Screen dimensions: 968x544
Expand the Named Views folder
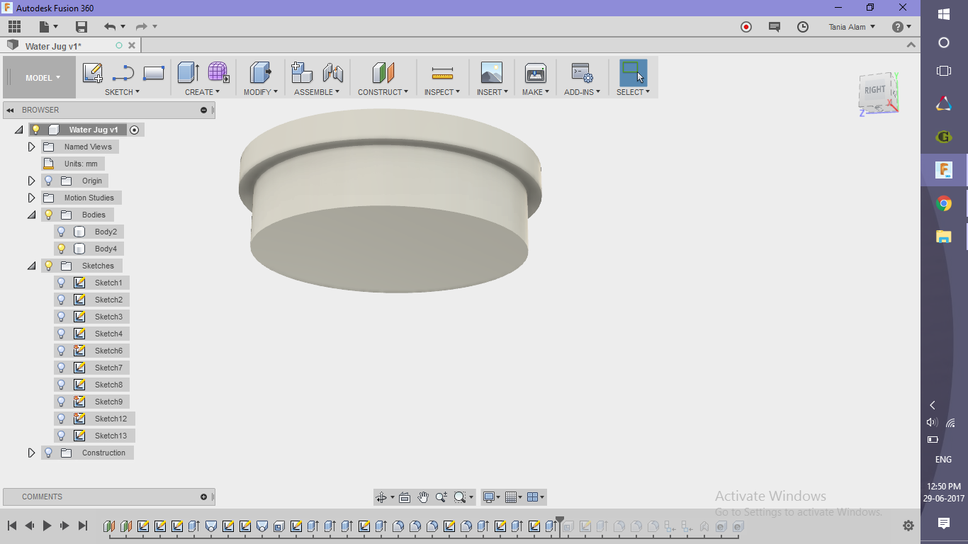click(31, 147)
